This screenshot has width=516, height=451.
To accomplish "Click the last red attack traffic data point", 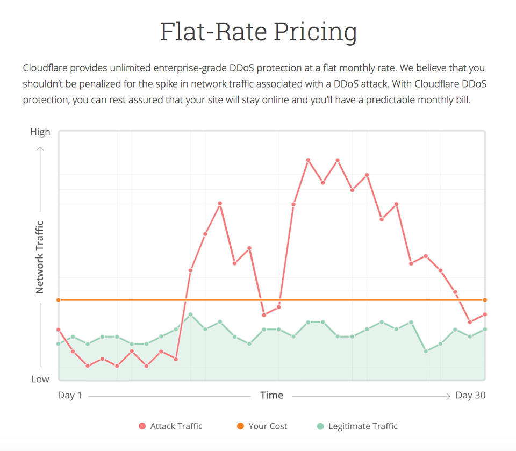I will coord(485,314).
